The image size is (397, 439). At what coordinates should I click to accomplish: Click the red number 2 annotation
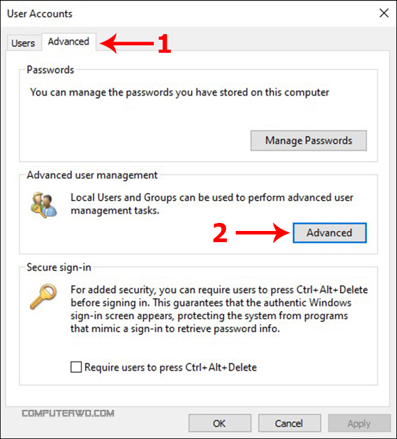[221, 233]
